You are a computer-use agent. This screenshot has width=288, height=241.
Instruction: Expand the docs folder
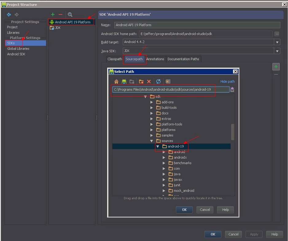pyautogui.click(x=152, y=113)
